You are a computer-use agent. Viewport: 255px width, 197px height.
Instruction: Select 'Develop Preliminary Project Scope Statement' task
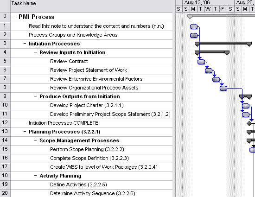(110, 114)
